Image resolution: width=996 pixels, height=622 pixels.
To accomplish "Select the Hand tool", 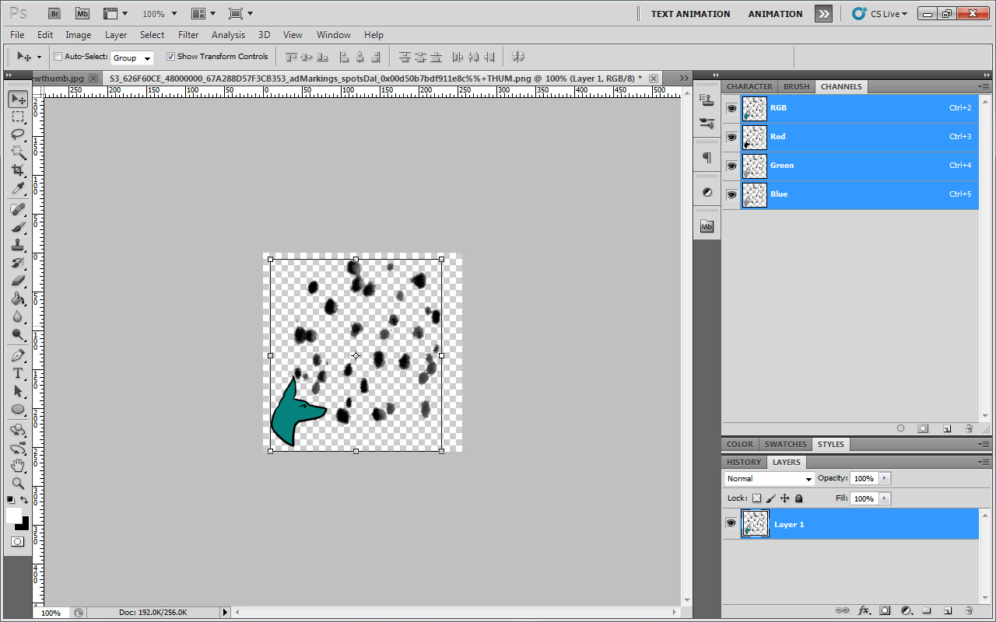I will tap(18, 465).
